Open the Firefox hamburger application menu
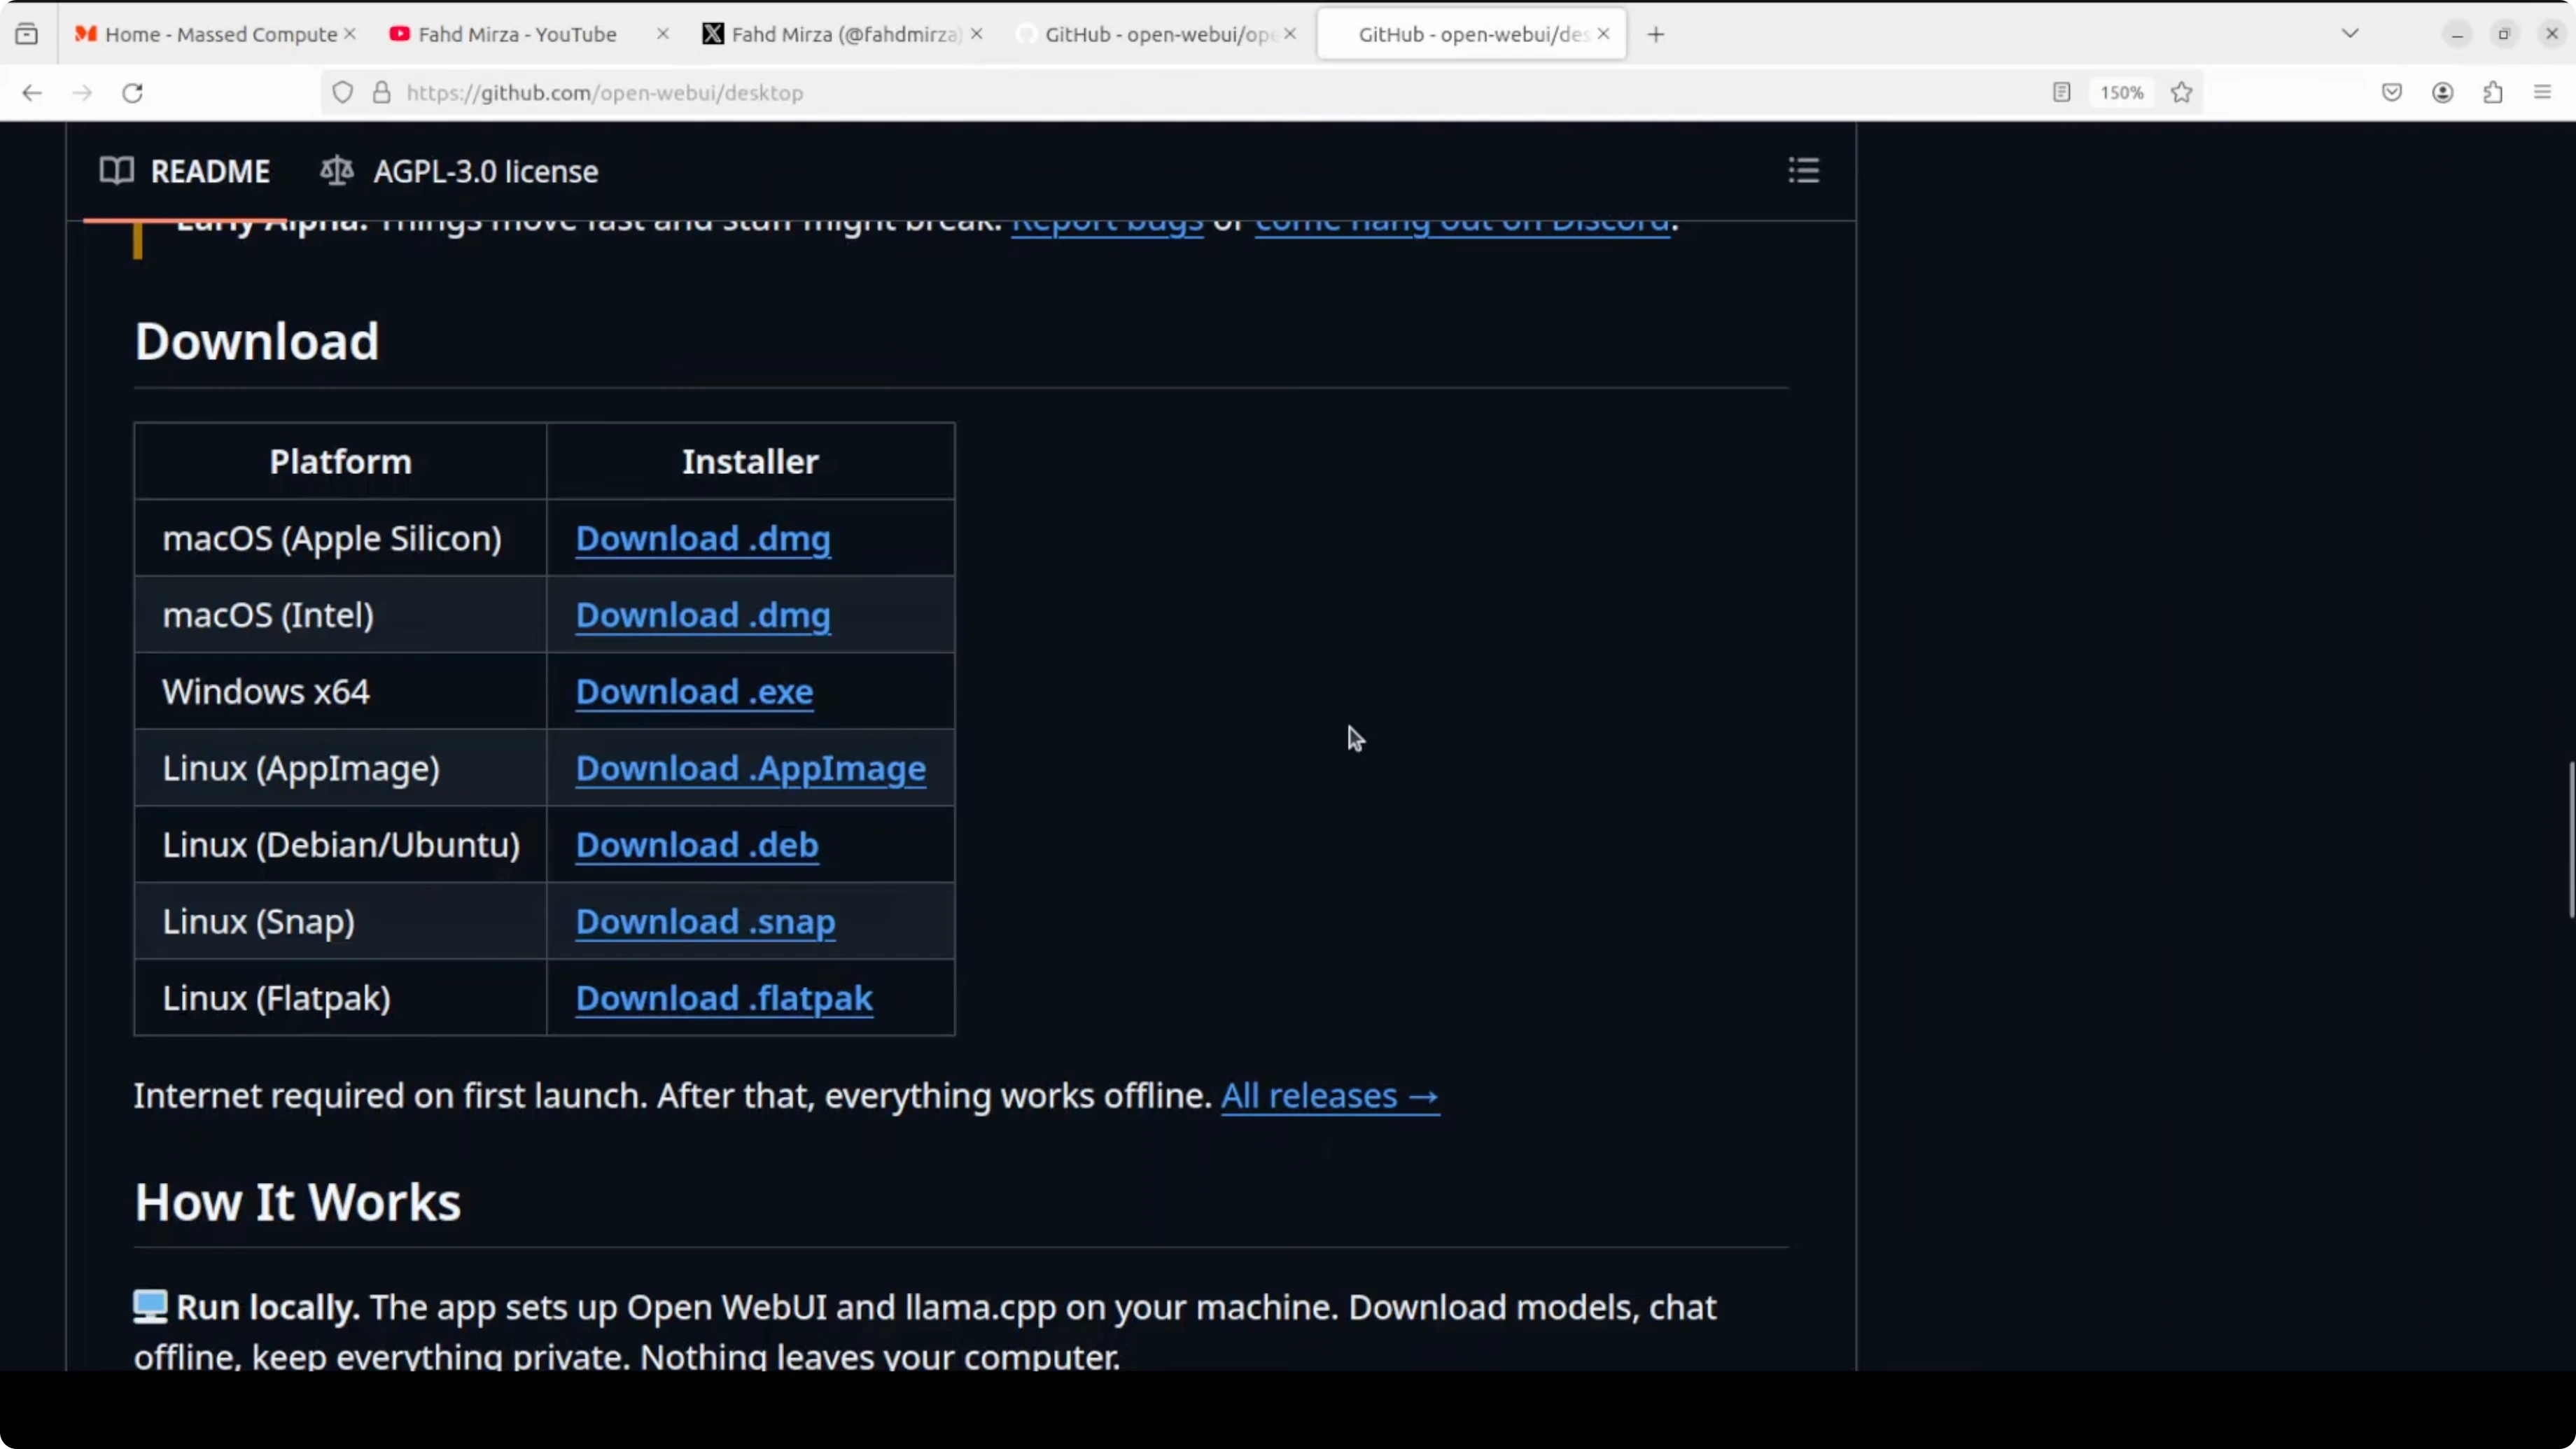2576x1449 pixels. [x=2542, y=93]
